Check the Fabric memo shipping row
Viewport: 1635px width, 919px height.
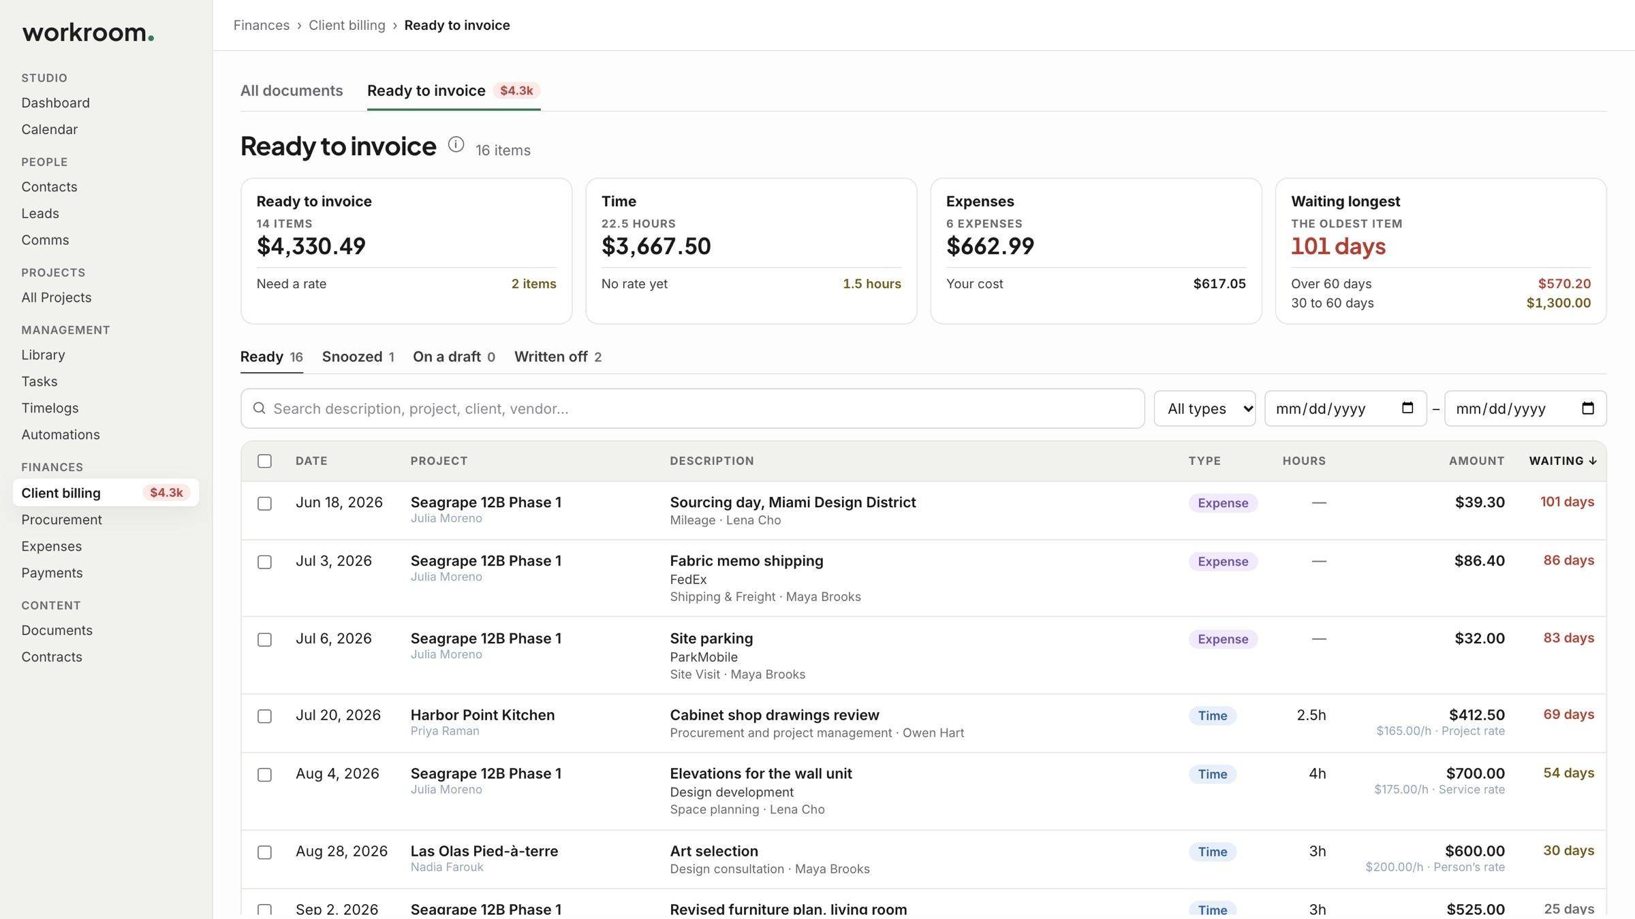(x=264, y=562)
